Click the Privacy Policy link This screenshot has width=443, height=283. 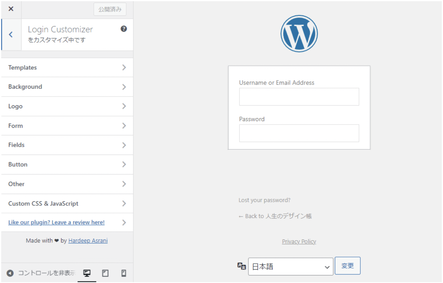(299, 242)
